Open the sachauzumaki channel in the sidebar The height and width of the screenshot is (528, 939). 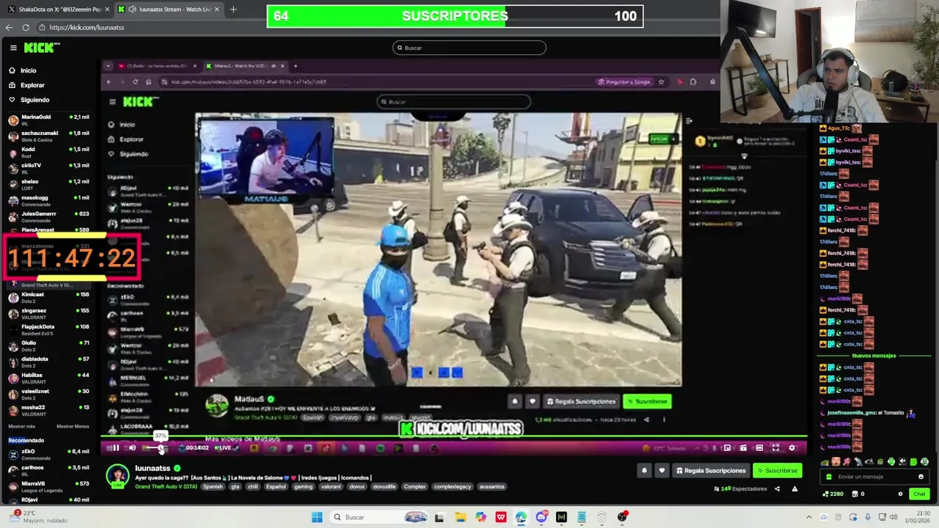tap(48, 136)
